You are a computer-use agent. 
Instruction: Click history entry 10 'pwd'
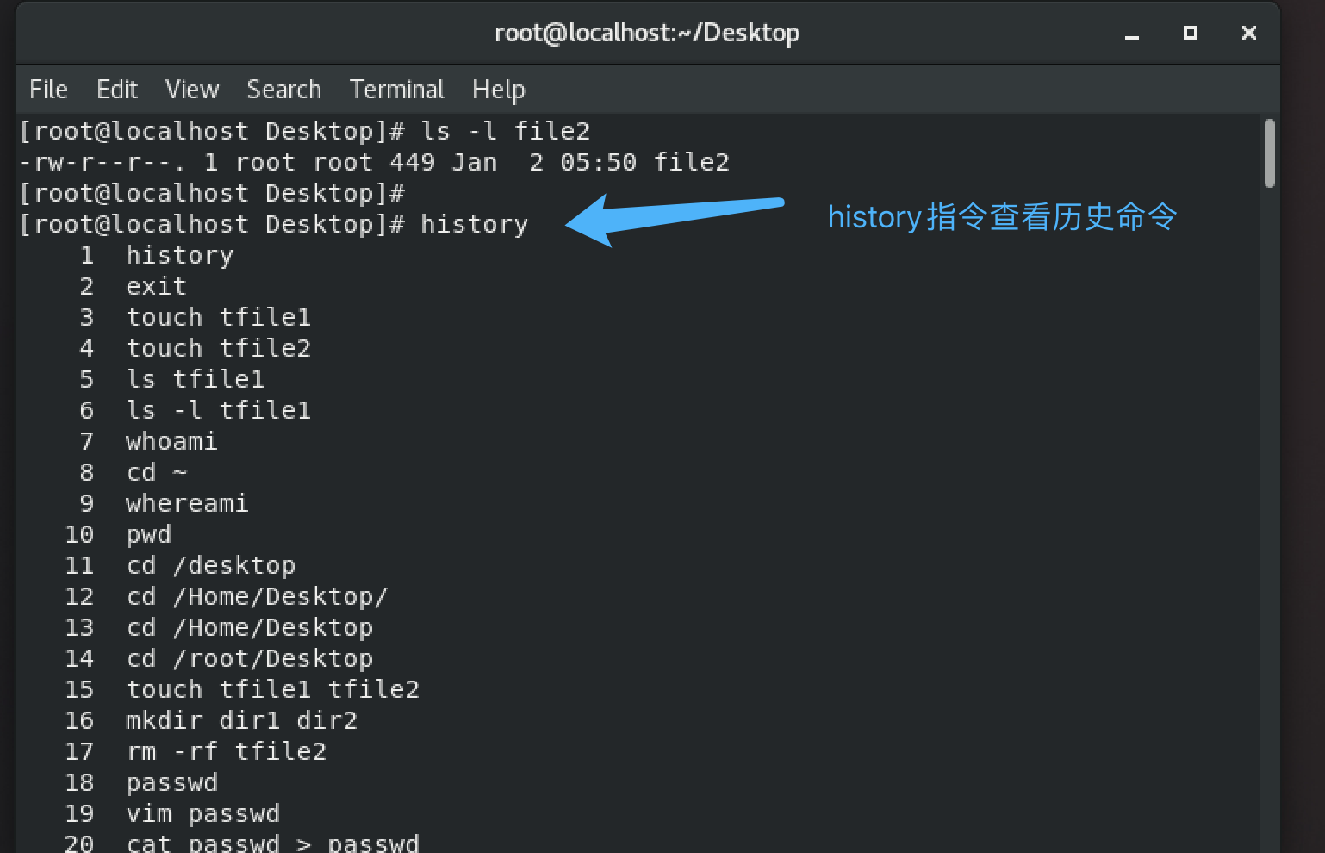coord(148,533)
